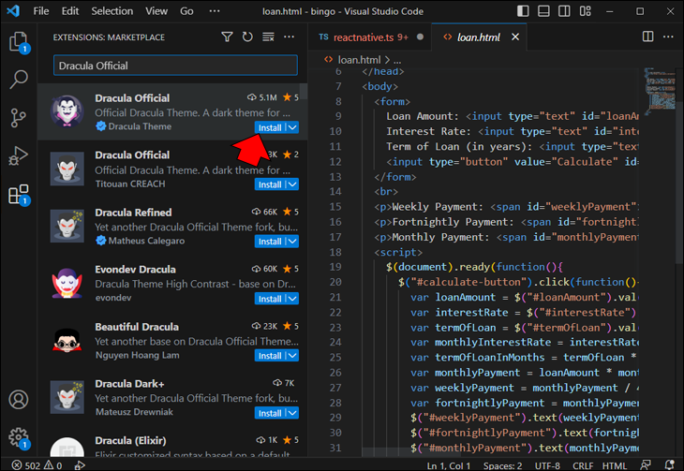Change language mode HTML
The width and height of the screenshot is (684, 471).
coord(615,465)
